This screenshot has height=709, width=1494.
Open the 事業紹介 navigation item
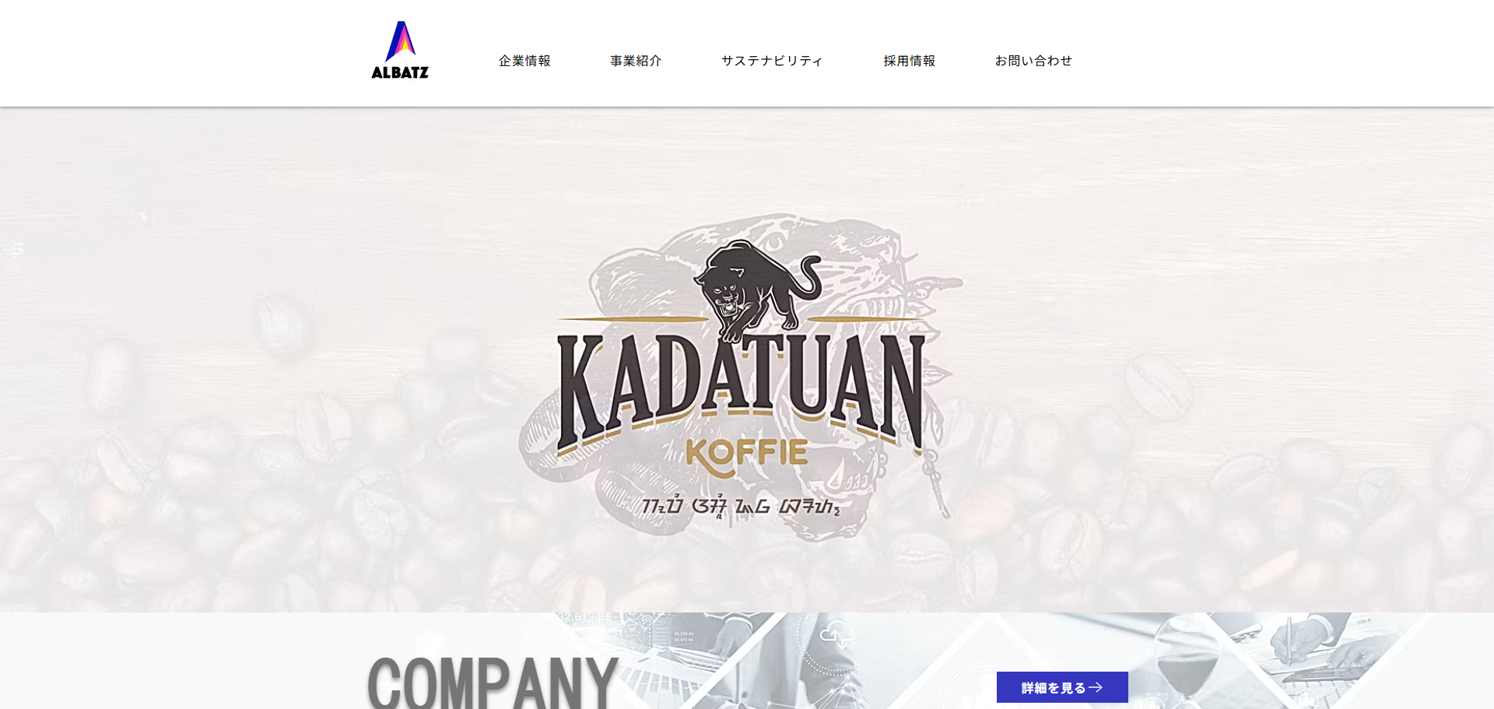pyautogui.click(x=636, y=61)
